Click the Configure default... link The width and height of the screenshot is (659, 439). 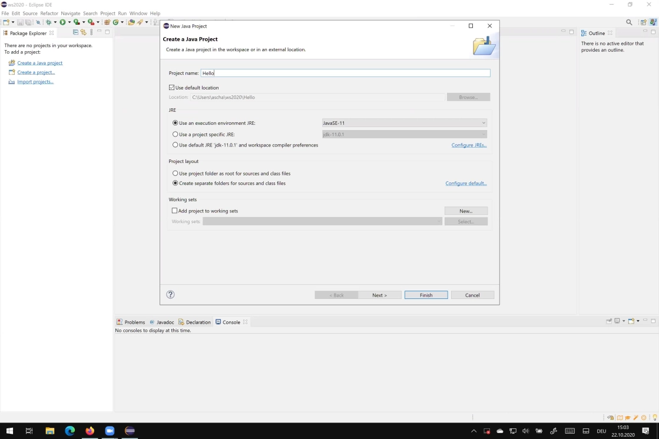(x=466, y=183)
